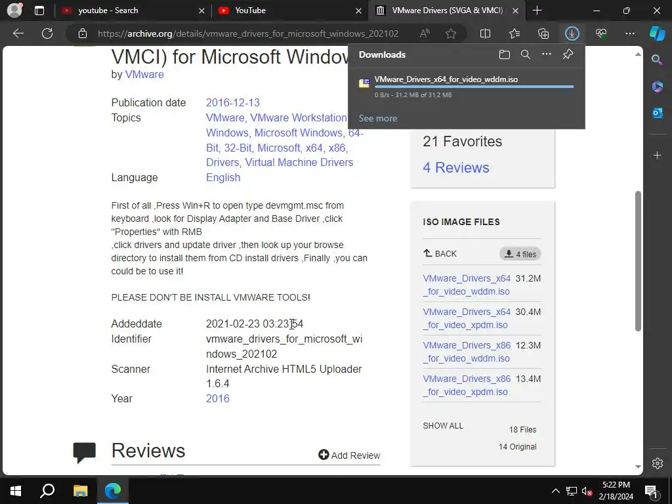Screen dimensions: 672x504
Task: Open the split screen icon
Action: coord(485,33)
